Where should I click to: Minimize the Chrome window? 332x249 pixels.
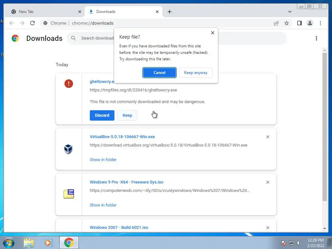(x=301, y=6)
